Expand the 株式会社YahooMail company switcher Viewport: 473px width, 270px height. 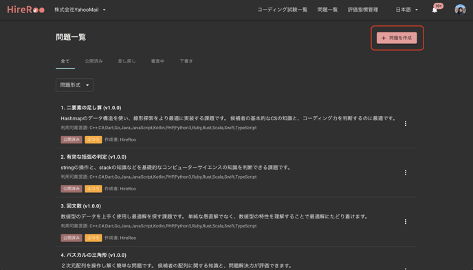point(80,10)
